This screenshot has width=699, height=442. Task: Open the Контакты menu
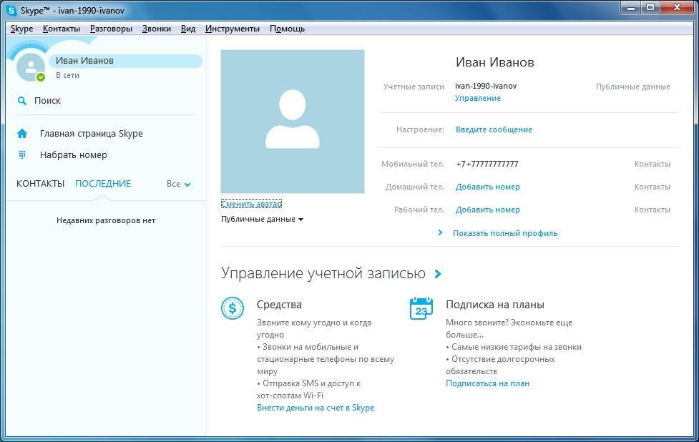[x=62, y=29]
